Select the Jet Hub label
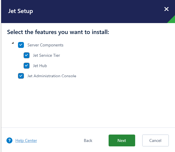 (x=40, y=66)
